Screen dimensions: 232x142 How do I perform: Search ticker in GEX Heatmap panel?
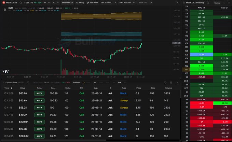[x=208, y=3]
